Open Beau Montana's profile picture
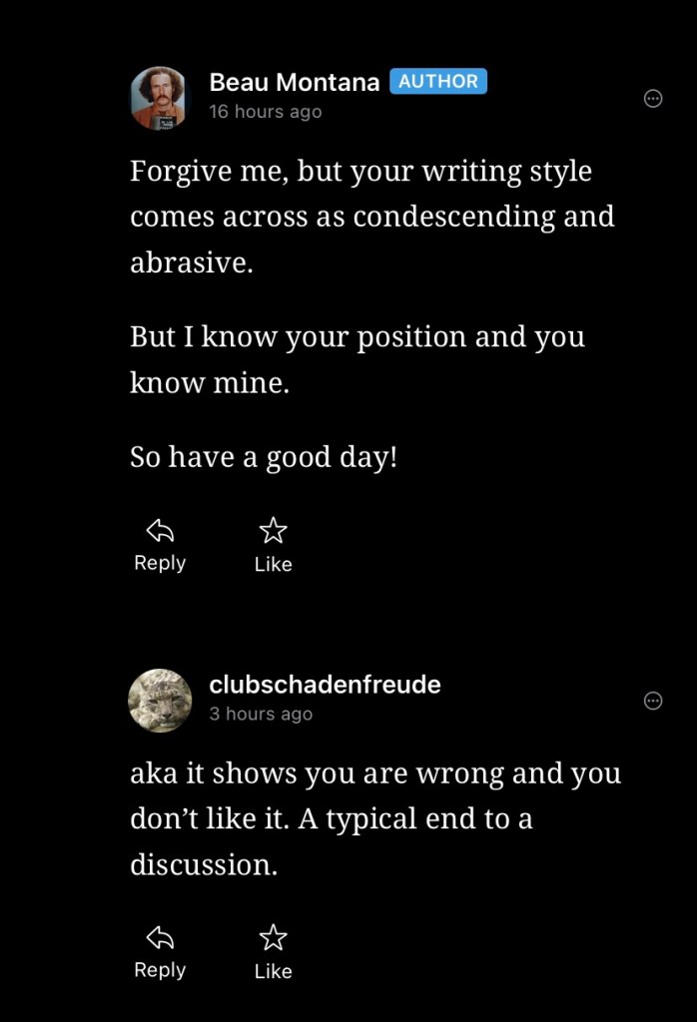Screen dimensions: 697x1022 coord(159,98)
